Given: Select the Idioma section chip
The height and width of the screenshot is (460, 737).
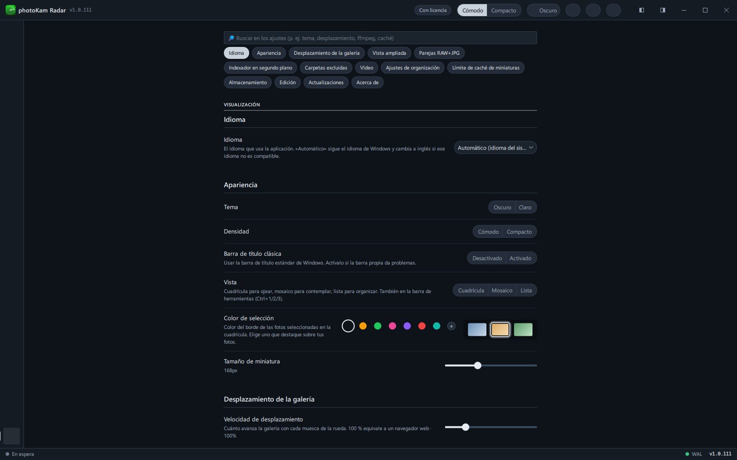Looking at the screenshot, I should (236, 53).
